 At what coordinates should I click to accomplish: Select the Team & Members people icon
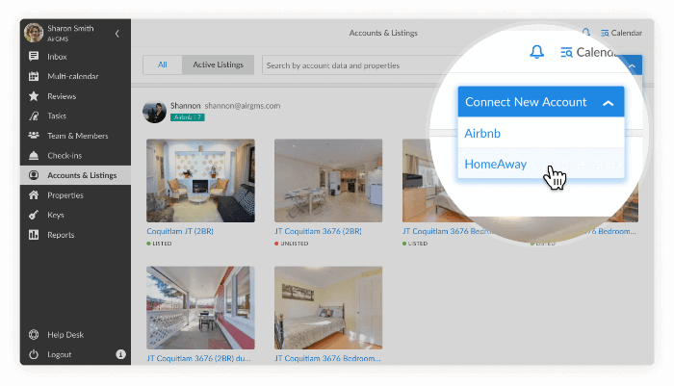pos(34,136)
